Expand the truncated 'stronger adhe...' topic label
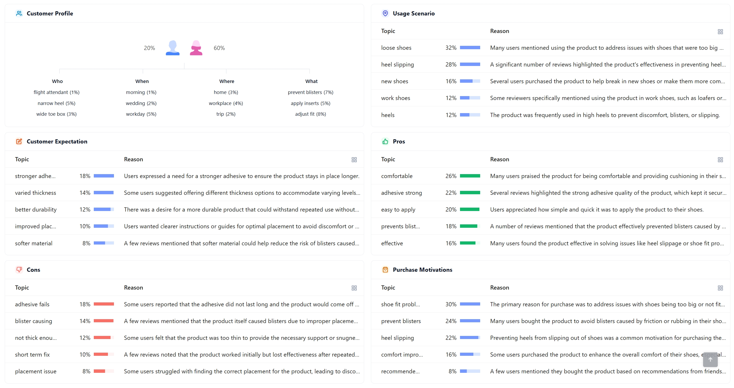 pyautogui.click(x=35, y=176)
